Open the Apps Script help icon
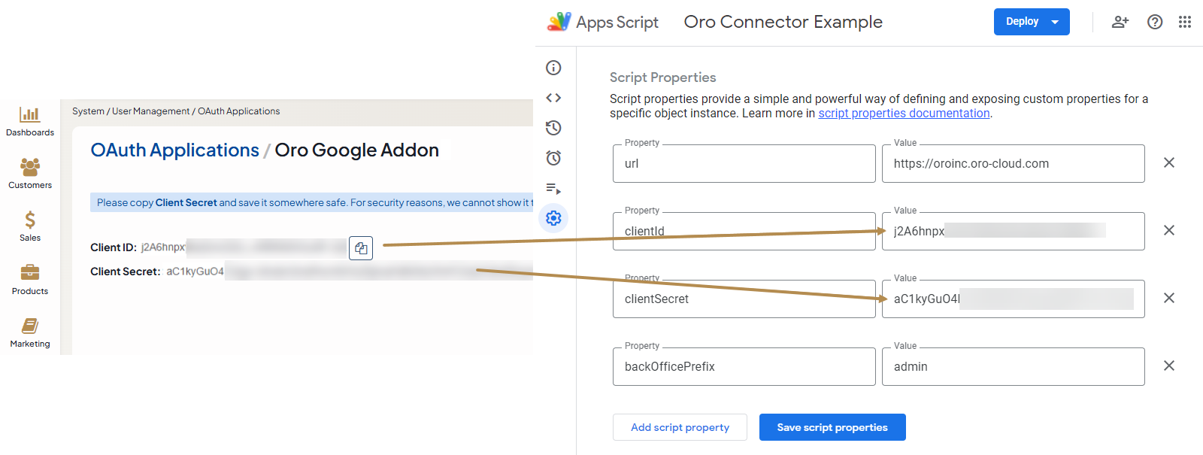Screen dimensions: 1203x455 click(x=1155, y=22)
